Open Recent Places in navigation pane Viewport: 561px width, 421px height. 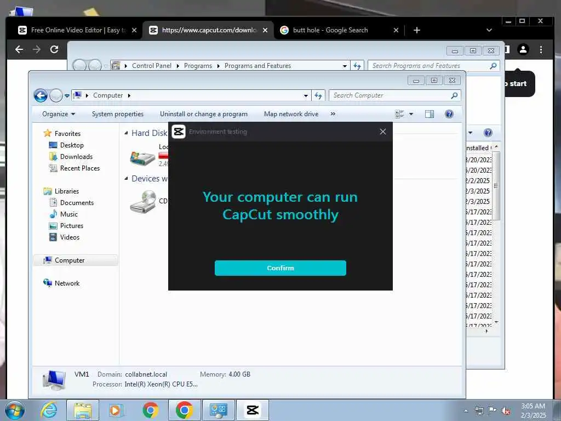point(80,168)
